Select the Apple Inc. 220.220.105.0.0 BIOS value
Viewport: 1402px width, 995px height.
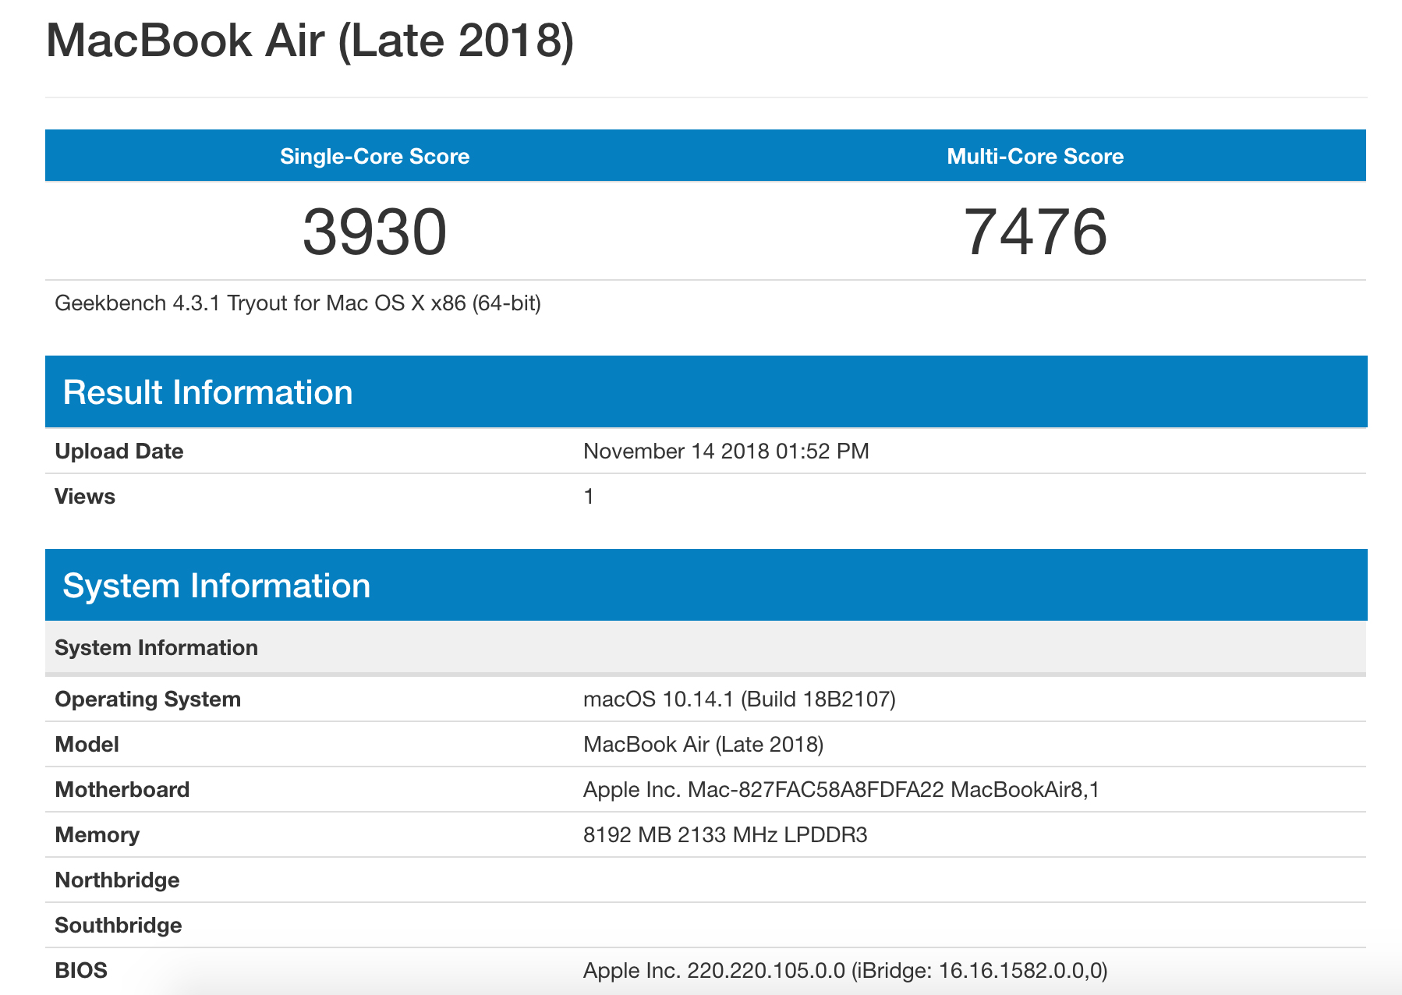(x=845, y=971)
